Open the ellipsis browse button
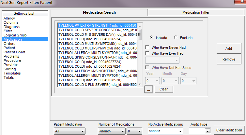 tap(149, 89)
